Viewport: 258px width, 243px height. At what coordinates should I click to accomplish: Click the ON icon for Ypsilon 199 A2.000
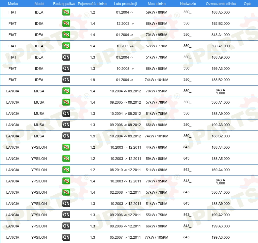(x=66, y=215)
